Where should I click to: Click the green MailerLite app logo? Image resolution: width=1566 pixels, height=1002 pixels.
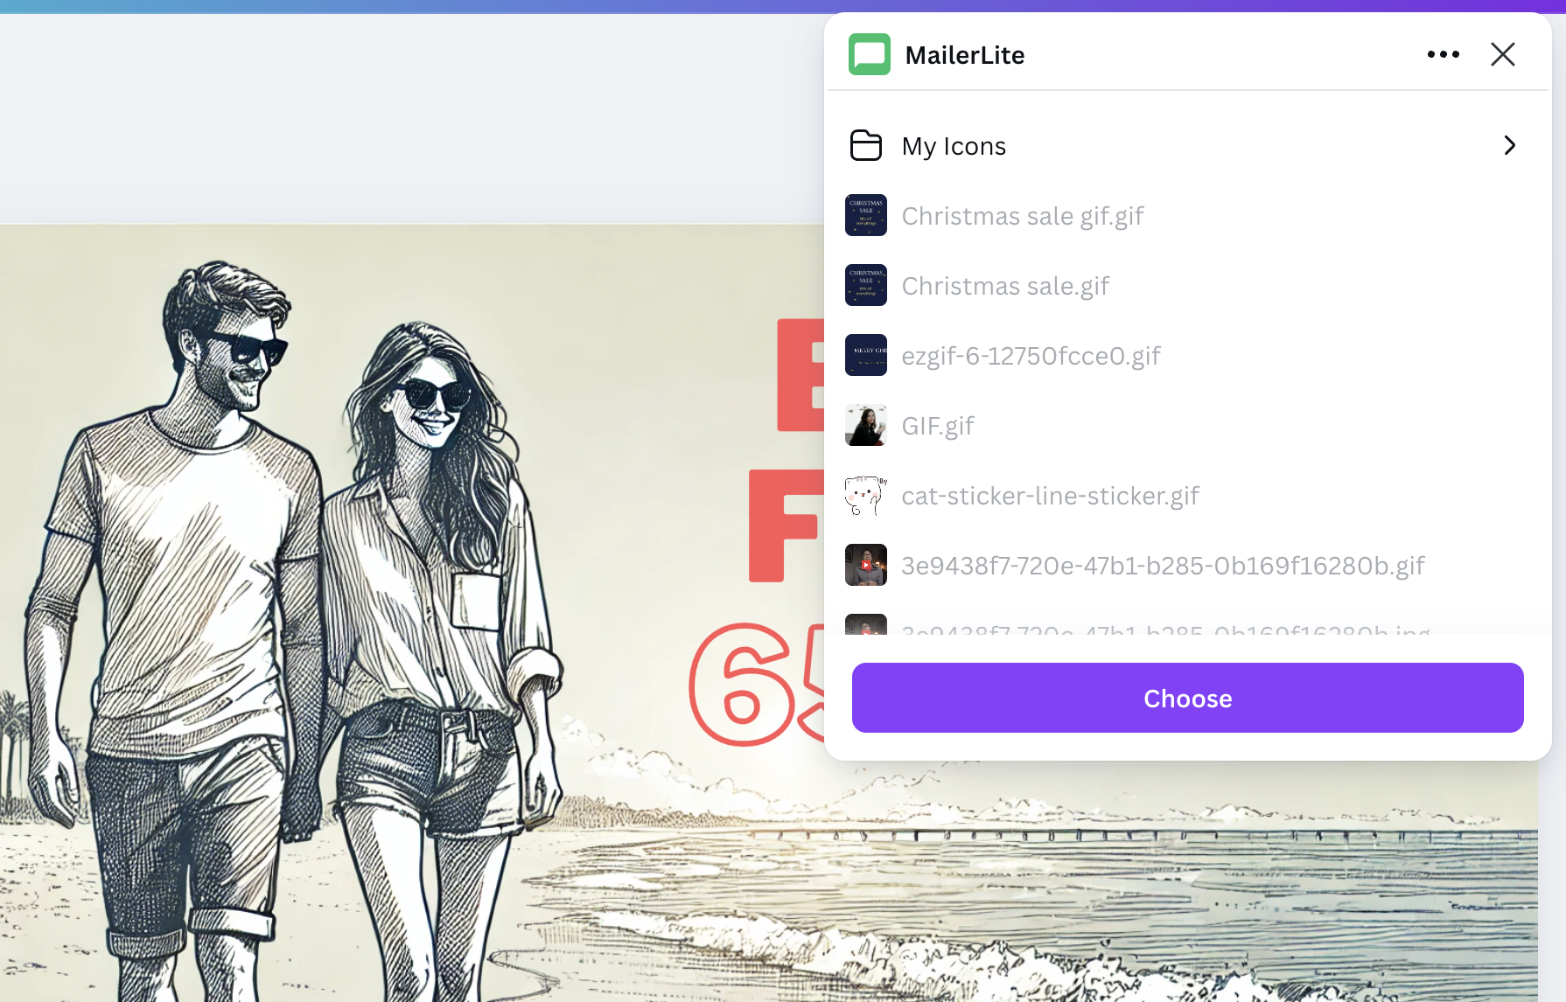[x=869, y=54]
